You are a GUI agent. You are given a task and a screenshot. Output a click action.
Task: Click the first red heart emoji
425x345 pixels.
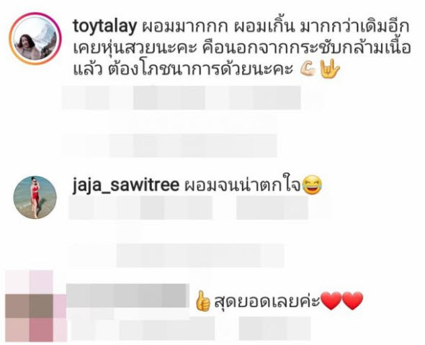coord(331,301)
